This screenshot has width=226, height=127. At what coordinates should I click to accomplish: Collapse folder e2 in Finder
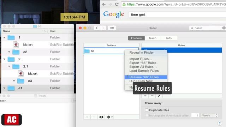click(9, 52)
